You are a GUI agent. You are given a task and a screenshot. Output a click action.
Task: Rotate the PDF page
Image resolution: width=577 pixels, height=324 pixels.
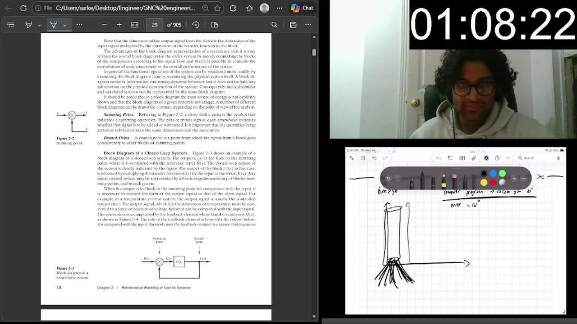click(x=196, y=25)
